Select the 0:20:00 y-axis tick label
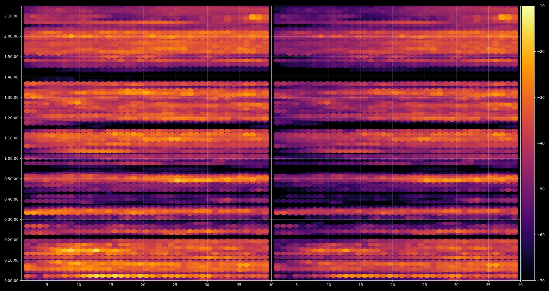 (x=11, y=240)
